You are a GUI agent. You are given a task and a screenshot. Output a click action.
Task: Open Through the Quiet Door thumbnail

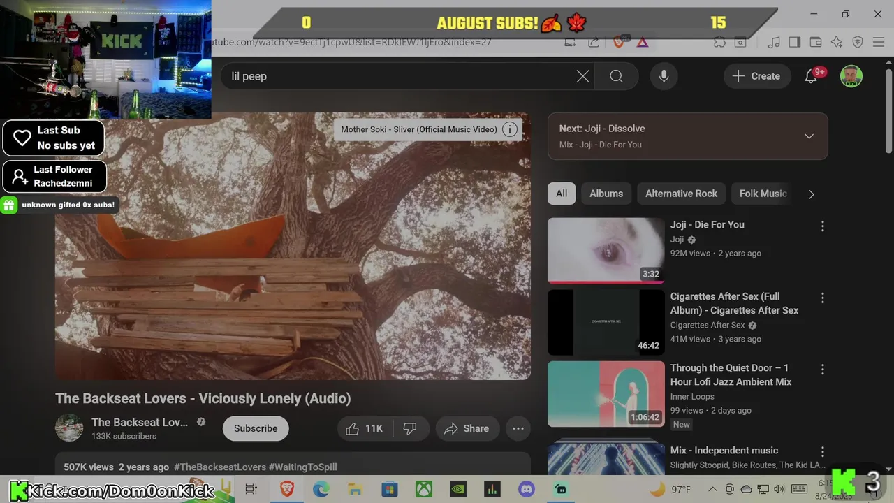tap(606, 394)
